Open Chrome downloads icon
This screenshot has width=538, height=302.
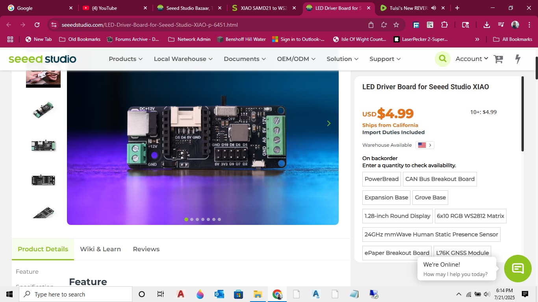pos(487,25)
